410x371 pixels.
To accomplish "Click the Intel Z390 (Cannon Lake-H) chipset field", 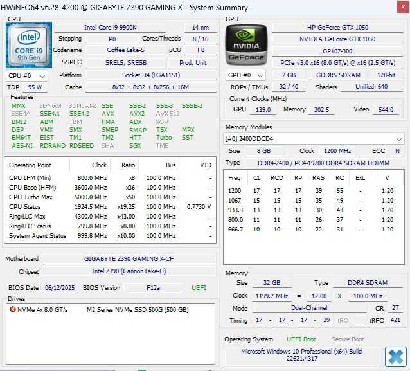I will [x=129, y=271].
